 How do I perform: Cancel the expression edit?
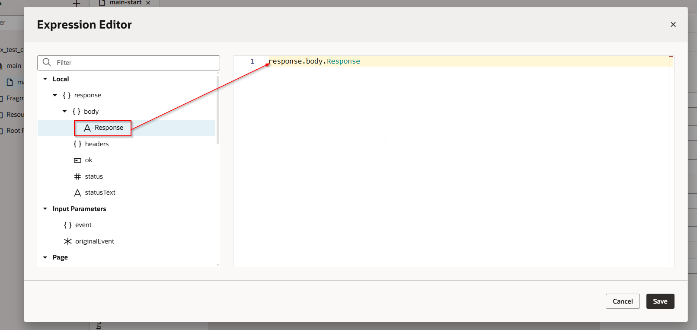623,301
